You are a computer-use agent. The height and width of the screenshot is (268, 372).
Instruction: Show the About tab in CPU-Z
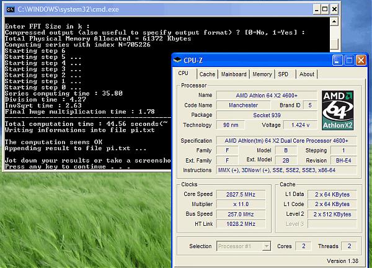306,74
